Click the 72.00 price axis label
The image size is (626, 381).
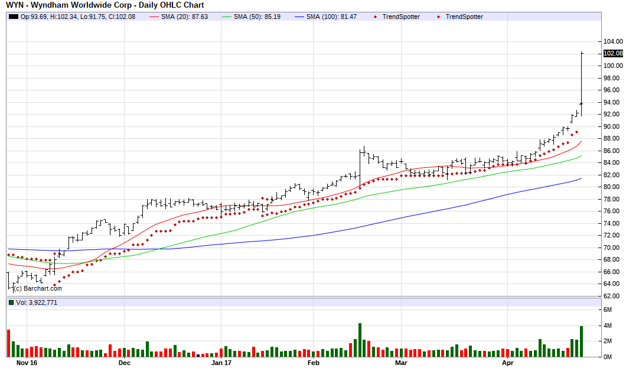613,235
